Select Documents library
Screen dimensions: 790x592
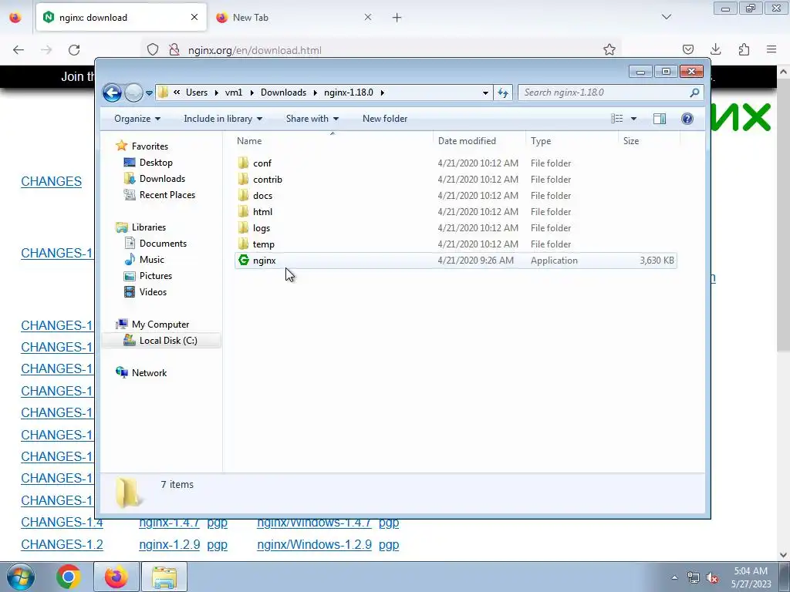point(163,243)
